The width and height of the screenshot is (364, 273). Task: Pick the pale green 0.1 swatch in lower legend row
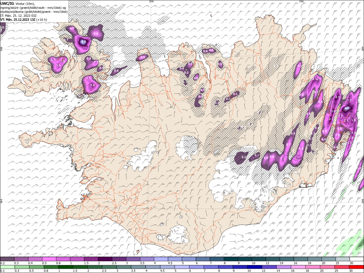[x=7, y=267]
